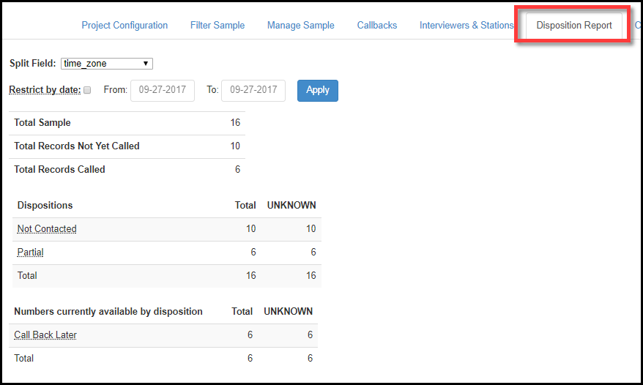Open the Project Configuration tab
Screen dimensions: 643x385
(x=124, y=25)
